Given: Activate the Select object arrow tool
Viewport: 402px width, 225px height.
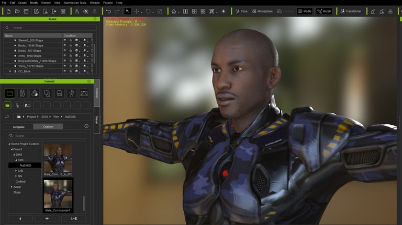Looking at the screenshot, I should pyautogui.click(x=127, y=11).
